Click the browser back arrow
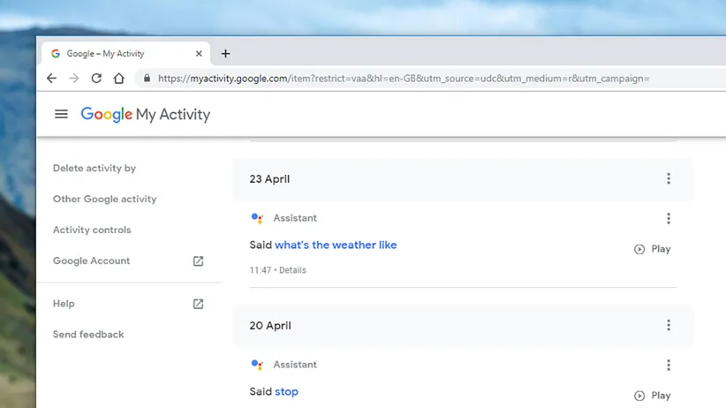 pyautogui.click(x=51, y=79)
